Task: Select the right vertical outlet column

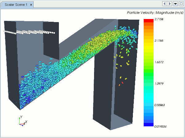Action: (x=103, y=92)
